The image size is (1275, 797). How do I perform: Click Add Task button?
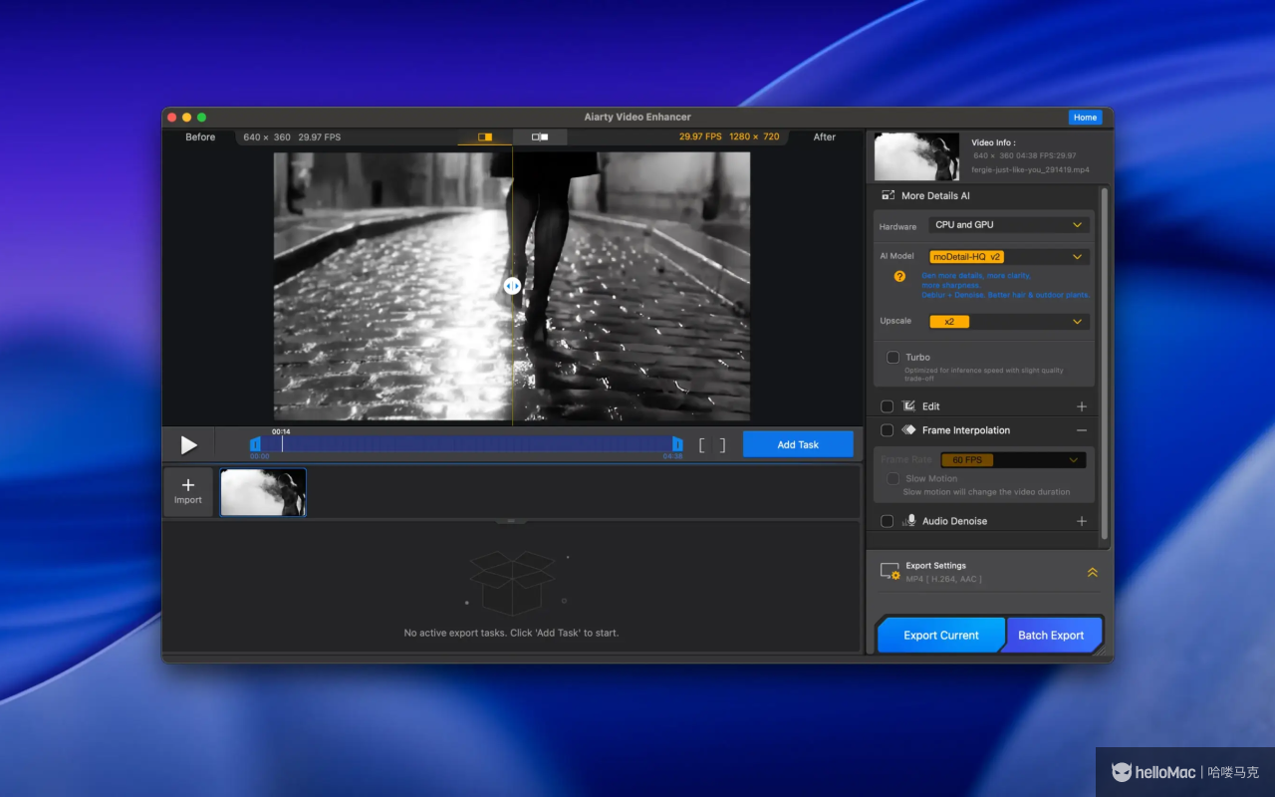pos(798,444)
